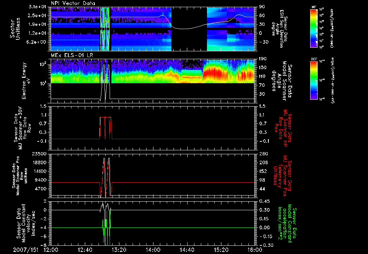Click the red 'MU Scanner Pos Telemetry' axis title

(x=282, y=176)
